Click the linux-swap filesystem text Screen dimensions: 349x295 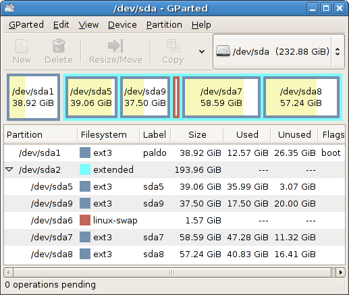tap(115, 221)
